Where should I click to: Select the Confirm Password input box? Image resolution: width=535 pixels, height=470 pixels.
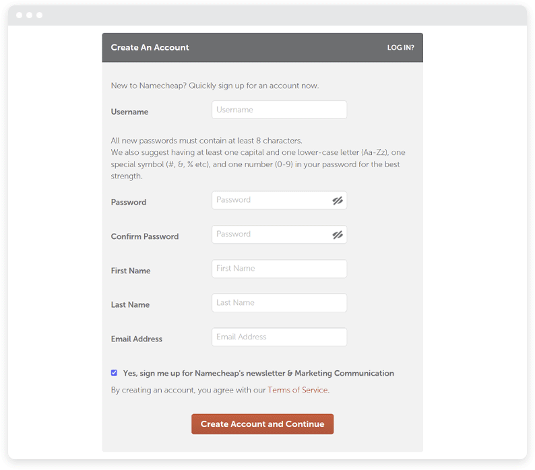[279, 234]
